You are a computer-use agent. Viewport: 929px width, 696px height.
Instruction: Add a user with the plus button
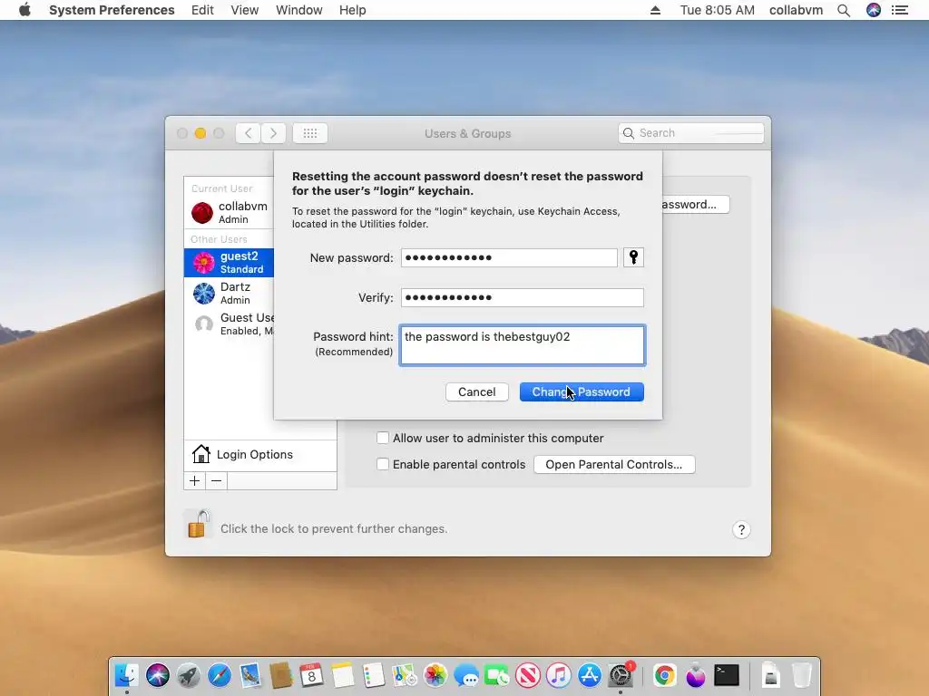[194, 480]
